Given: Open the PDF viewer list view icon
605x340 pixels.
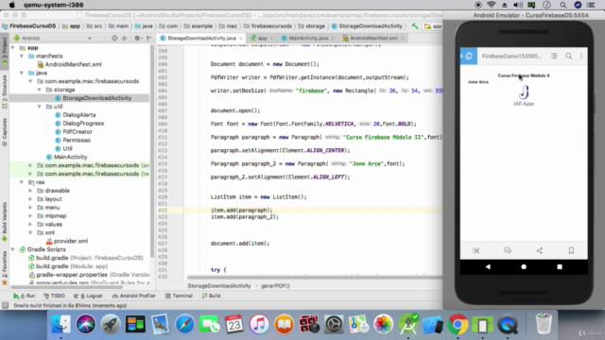Looking at the screenshot, I should tap(554, 56).
